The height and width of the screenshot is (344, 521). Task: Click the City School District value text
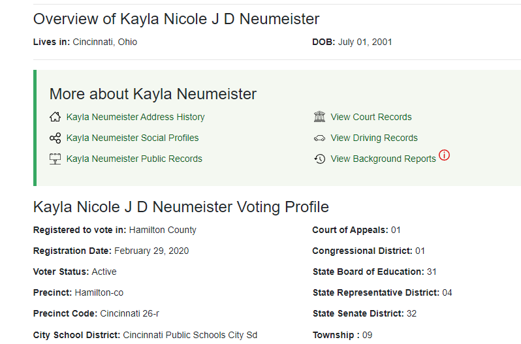tap(190, 335)
